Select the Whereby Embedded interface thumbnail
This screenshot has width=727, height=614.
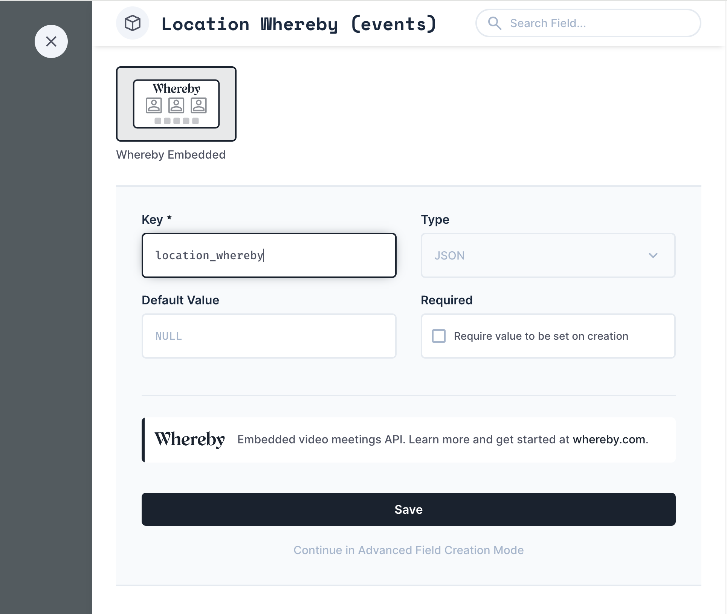(x=176, y=104)
